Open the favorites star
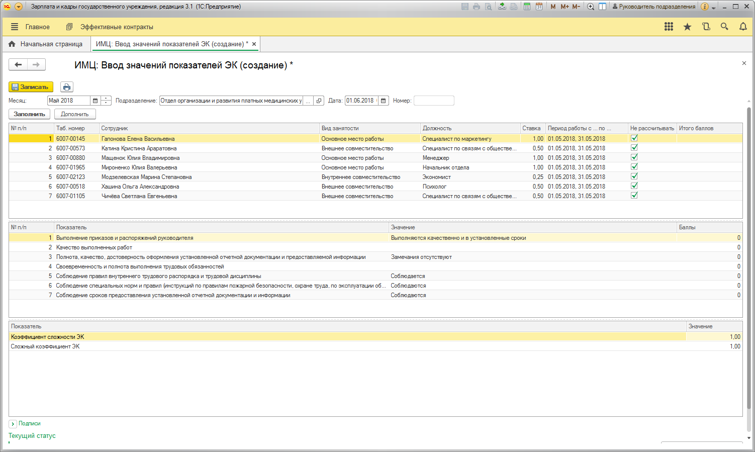 coord(687,27)
